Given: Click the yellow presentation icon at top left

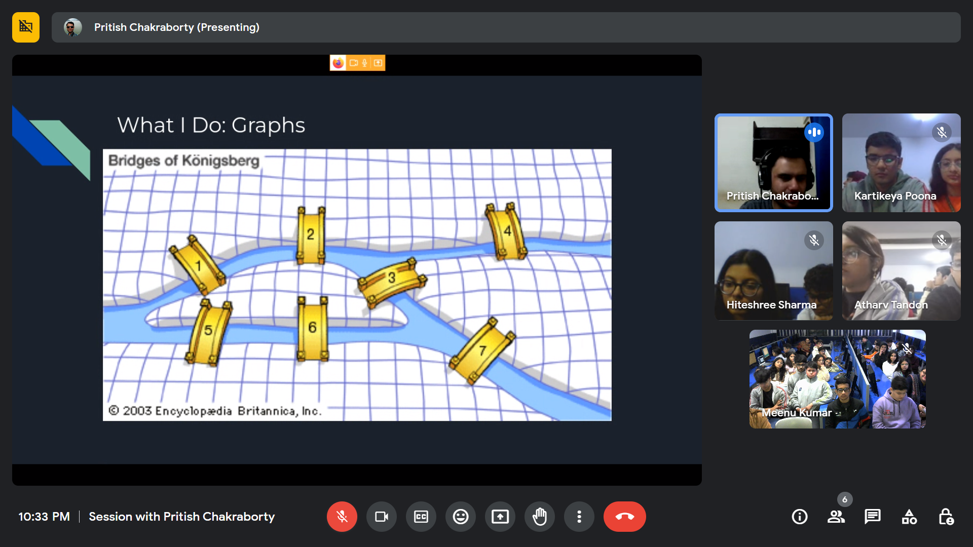Looking at the screenshot, I should [26, 27].
